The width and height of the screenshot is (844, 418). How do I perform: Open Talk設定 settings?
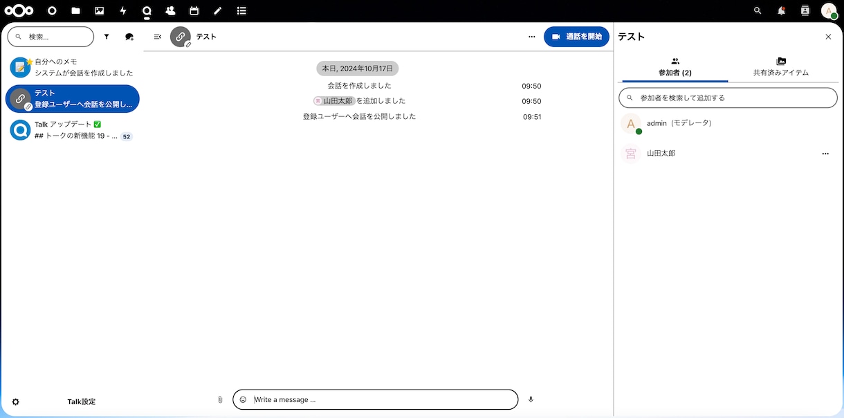pos(72,402)
